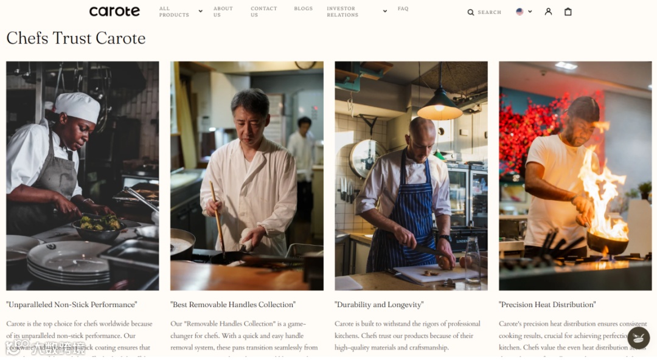The image size is (657, 360).
Task: Click the US flag icon
Action: [x=520, y=12]
